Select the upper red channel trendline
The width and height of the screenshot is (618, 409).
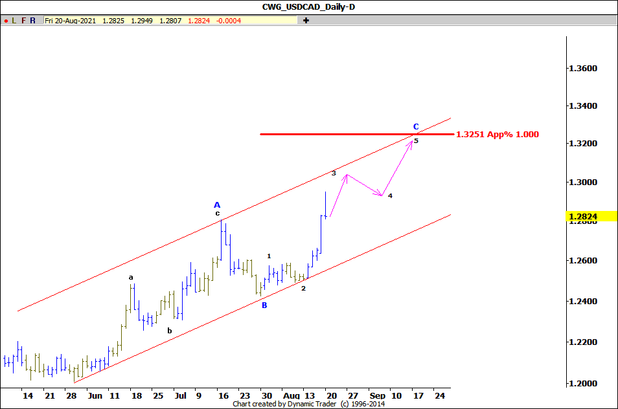tap(234, 215)
